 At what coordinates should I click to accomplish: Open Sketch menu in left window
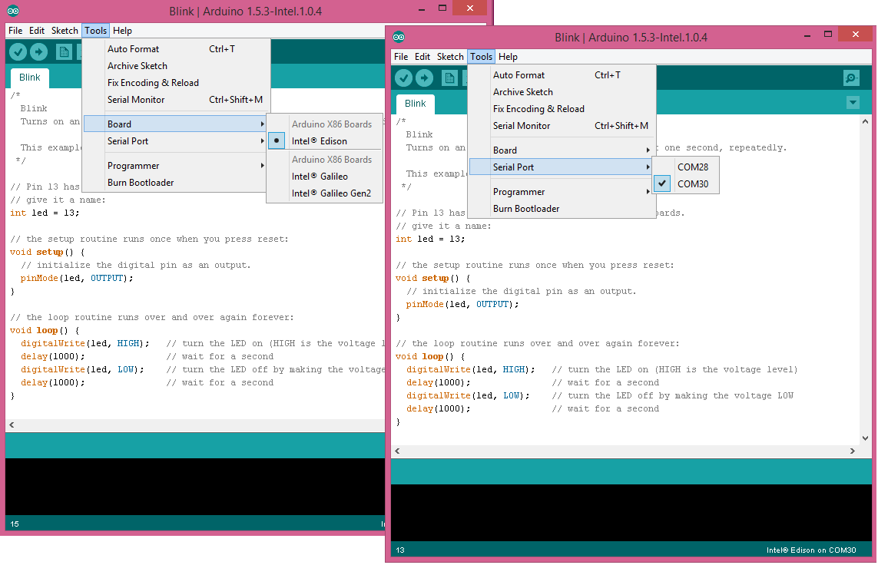(x=65, y=30)
